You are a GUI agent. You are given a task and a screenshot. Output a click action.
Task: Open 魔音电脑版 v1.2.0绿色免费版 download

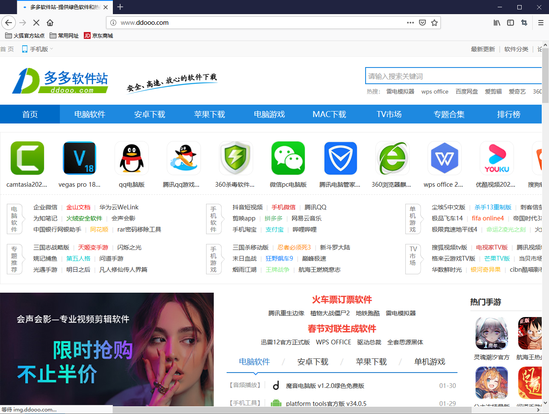[325, 386]
